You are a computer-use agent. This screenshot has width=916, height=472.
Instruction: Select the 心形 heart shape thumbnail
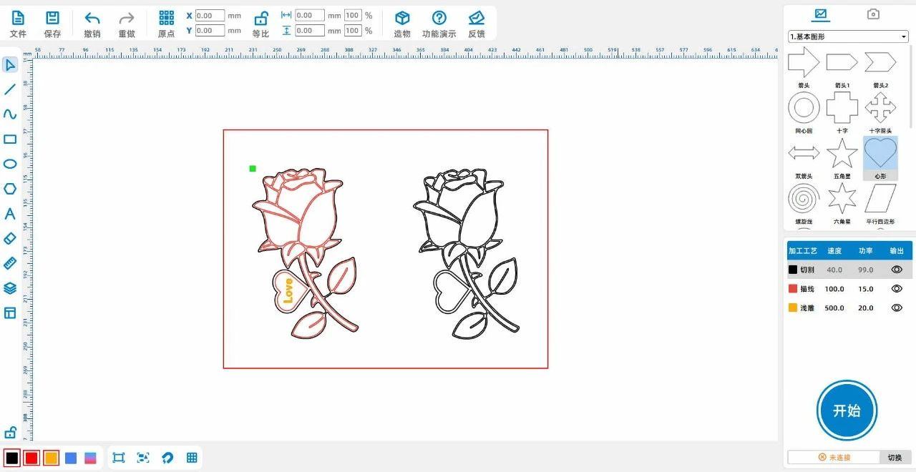pos(880,153)
